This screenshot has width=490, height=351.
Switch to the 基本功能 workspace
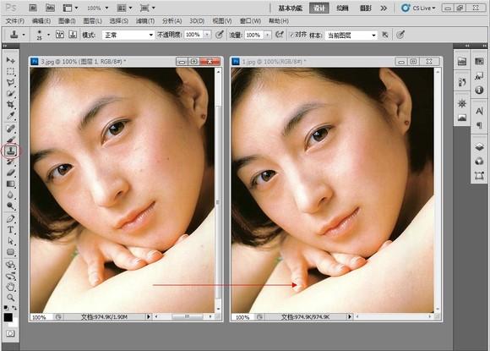[x=291, y=8]
